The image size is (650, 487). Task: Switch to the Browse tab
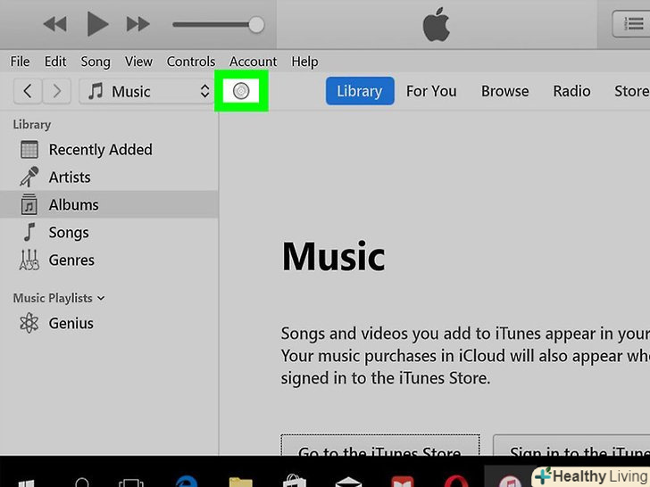(x=504, y=91)
